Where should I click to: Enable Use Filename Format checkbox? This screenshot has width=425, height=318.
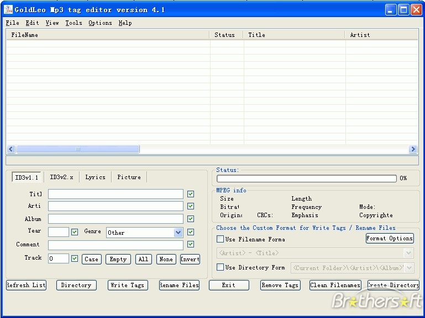click(x=220, y=239)
